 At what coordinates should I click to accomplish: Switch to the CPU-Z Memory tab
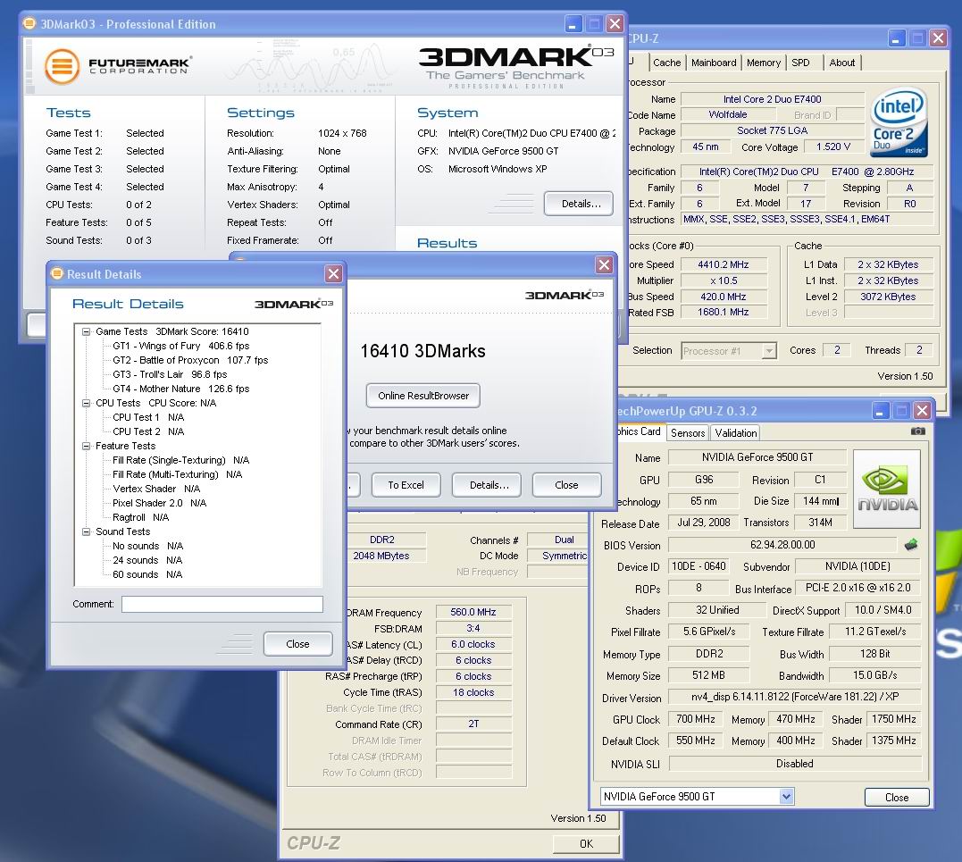coord(763,63)
